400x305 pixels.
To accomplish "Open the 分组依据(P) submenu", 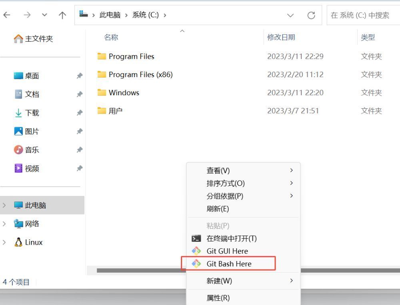I will [x=243, y=196].
